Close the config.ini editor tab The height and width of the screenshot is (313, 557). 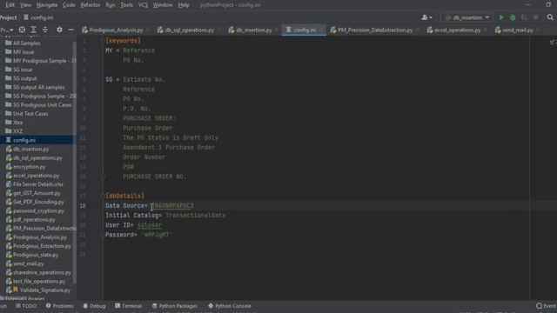[321, 30]
